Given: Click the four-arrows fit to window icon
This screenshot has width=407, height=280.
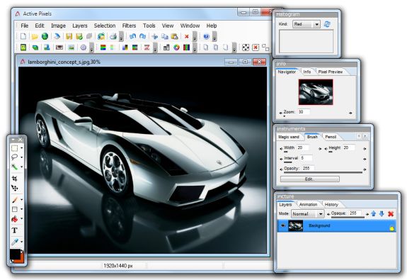Looking at the screenshot, I should tap(246, 47).
